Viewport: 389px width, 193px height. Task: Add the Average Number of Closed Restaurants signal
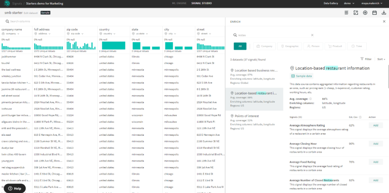pyautogui.click(x=376, y=180)
